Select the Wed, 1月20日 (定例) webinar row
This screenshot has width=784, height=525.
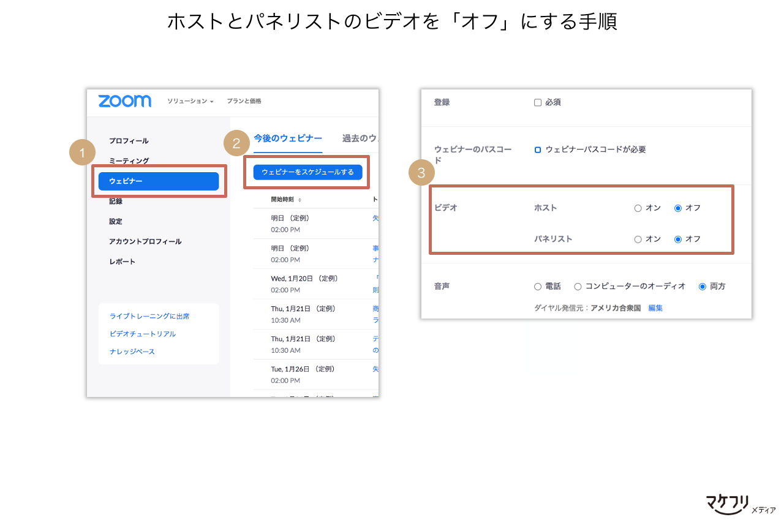pyautogui.click(x=315, y=284)
